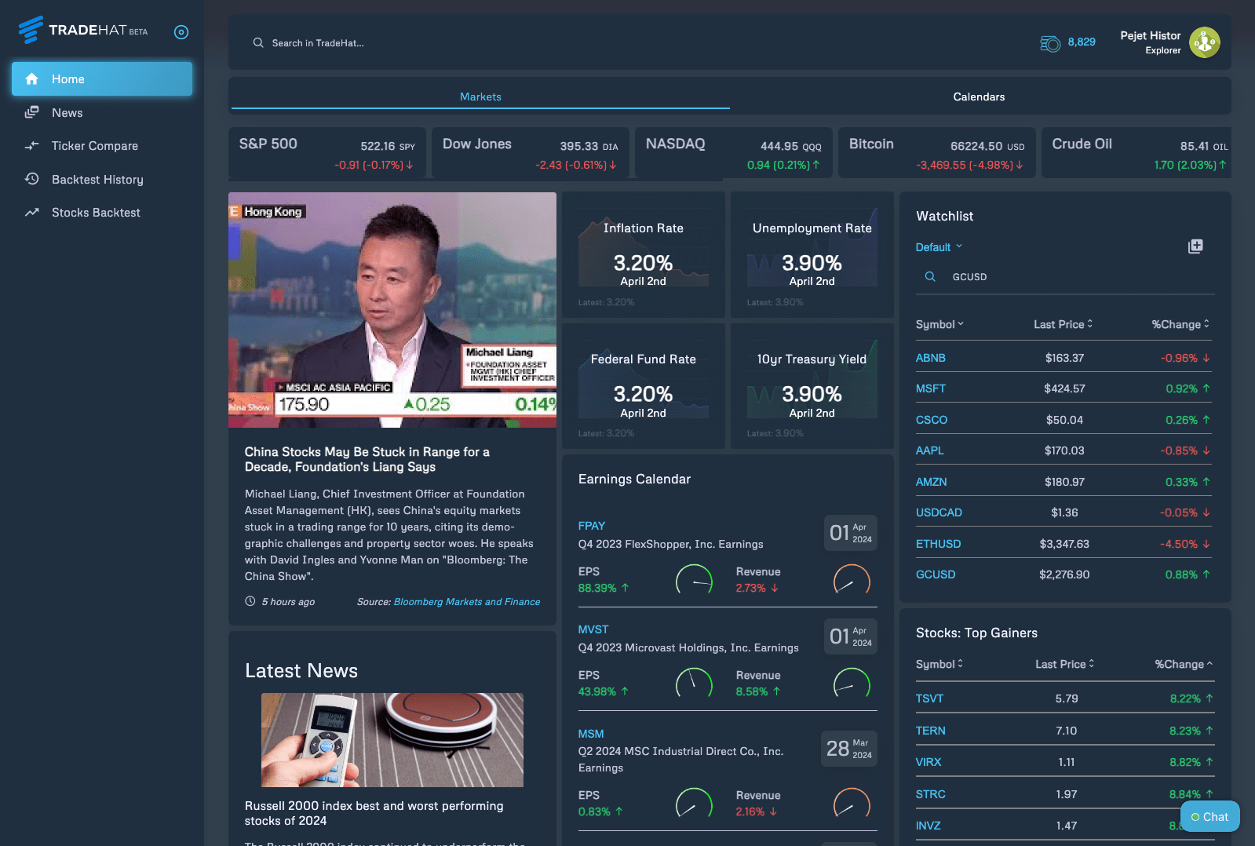Sort watchlist by Symbol column
This screenshot has height=846, width=1255.
pyautogui.click(x=939, y=324)
